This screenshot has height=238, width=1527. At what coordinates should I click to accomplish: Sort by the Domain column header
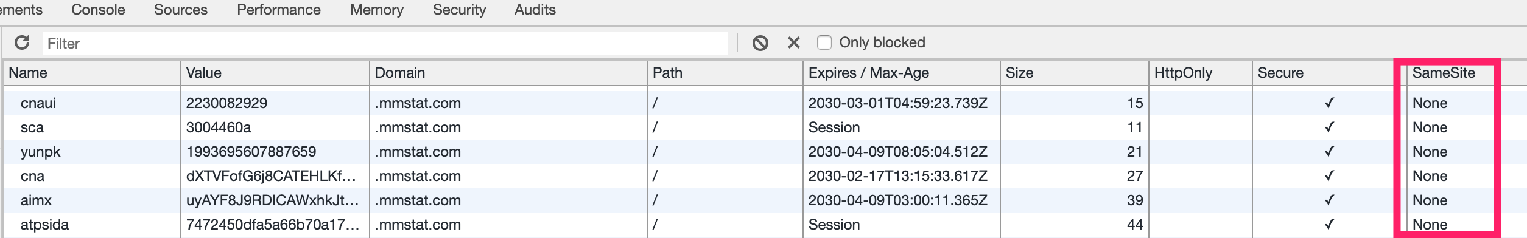tap(508, 73)
